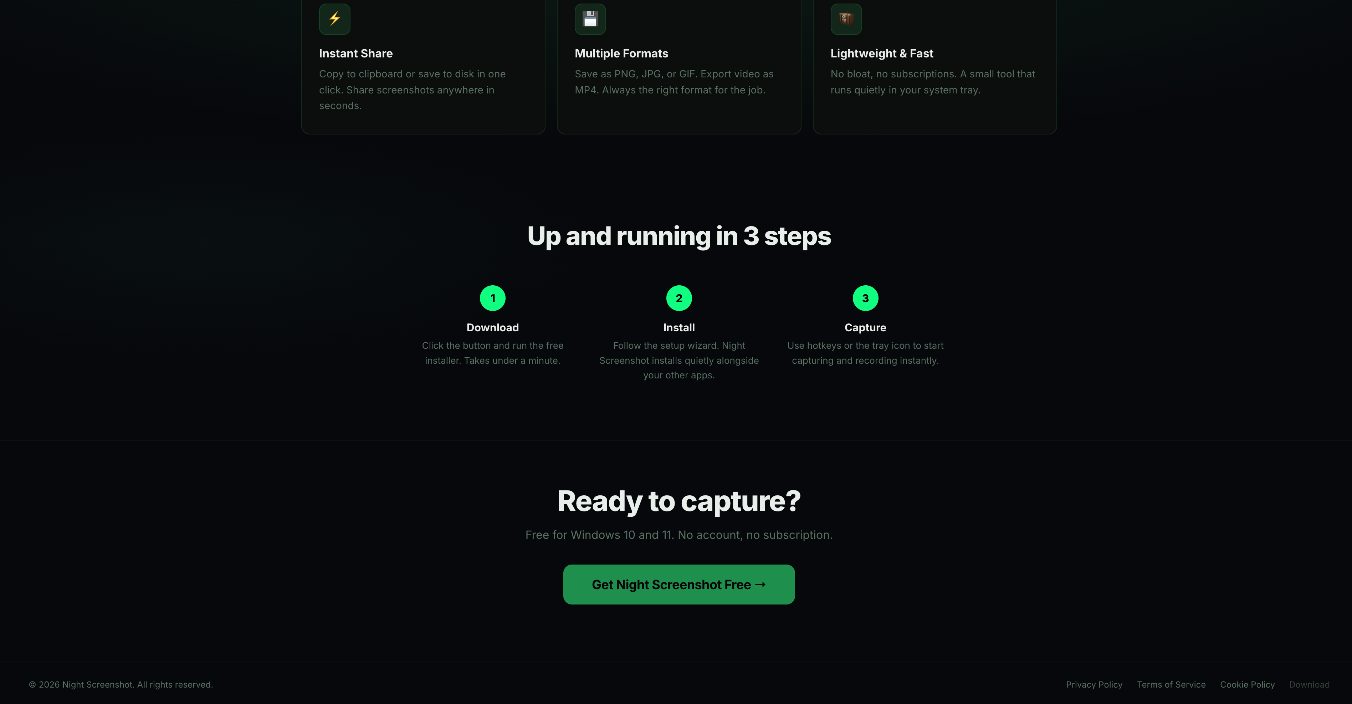Viewport: 1352px width, 704px height.
Task: Click the green step 2 circle
Action: tap(678, 298)
